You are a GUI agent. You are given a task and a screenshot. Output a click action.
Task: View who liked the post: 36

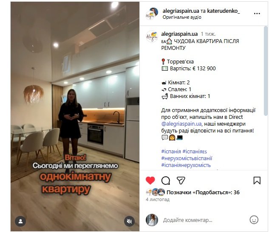[x=203, y=192]
